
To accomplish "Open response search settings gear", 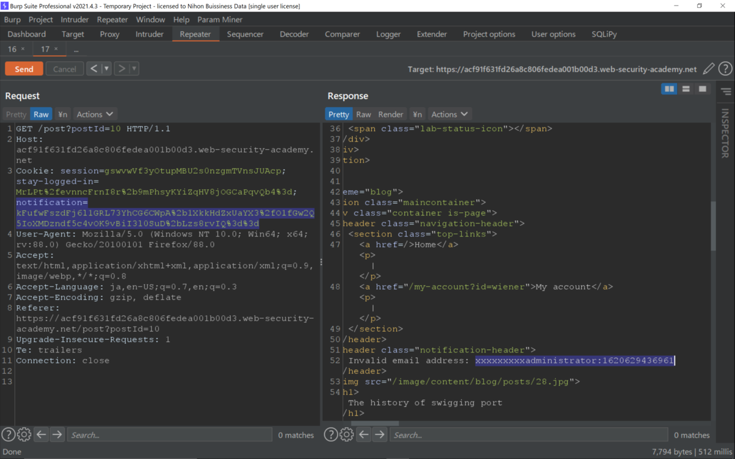I will tap(347, 435).
